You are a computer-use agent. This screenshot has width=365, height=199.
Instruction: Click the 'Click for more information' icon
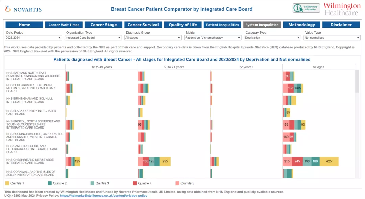pos(306,8)
